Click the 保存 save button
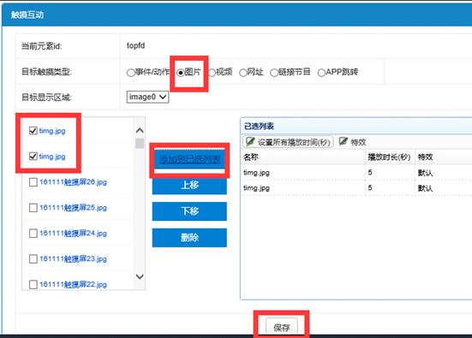 click(x=282, y=327)
